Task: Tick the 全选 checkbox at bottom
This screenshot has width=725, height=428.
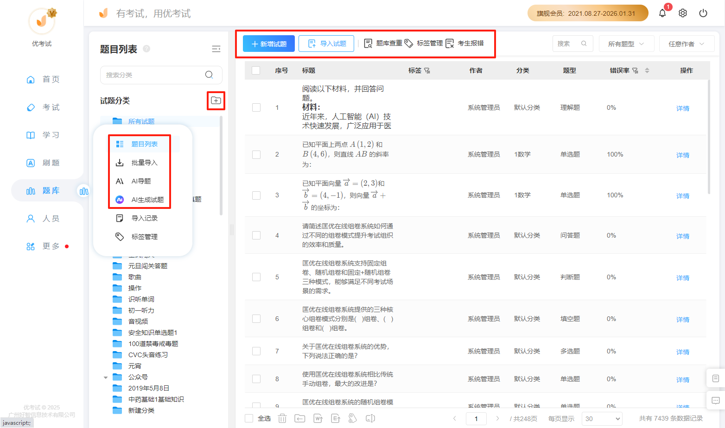Action: coord(249,418)
